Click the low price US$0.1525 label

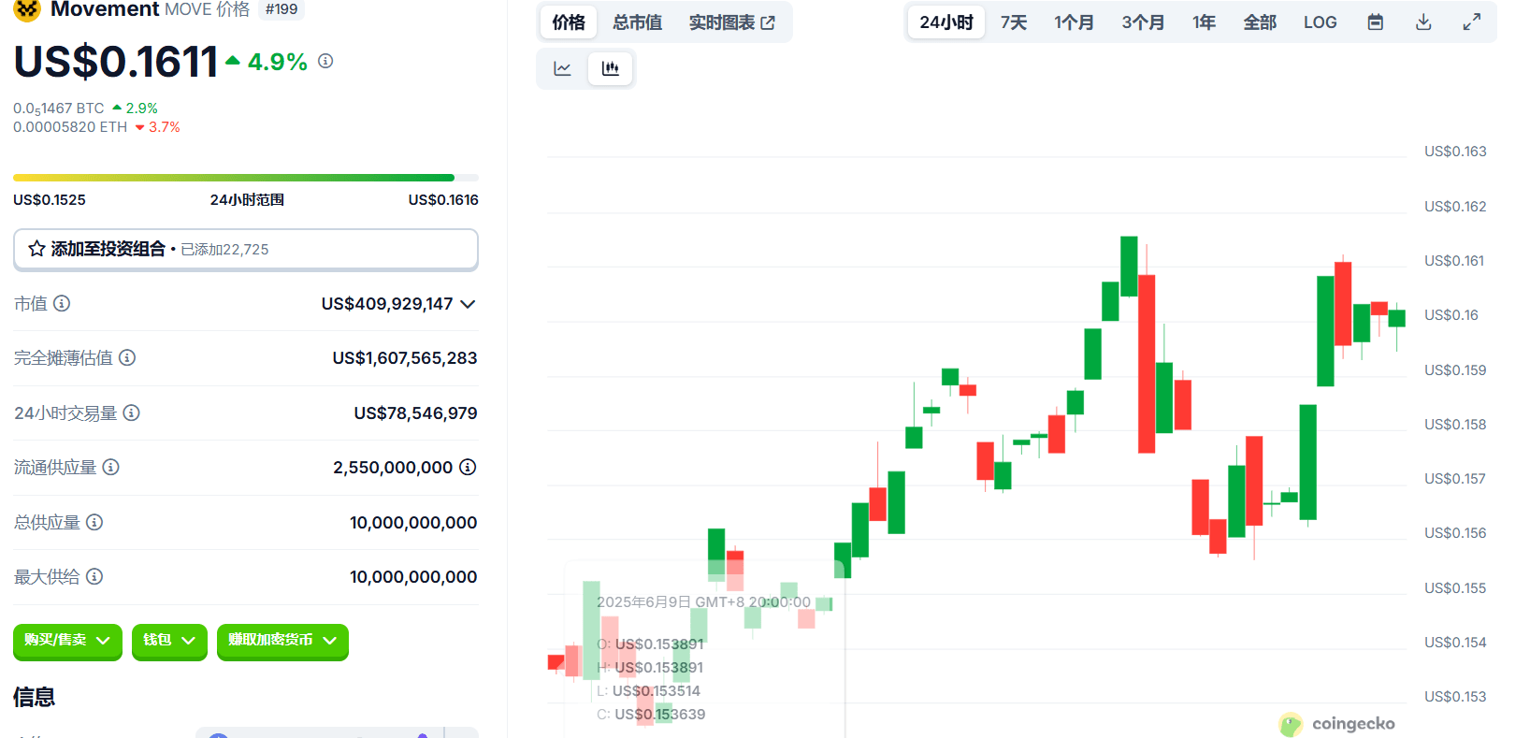tap(50, 200)
